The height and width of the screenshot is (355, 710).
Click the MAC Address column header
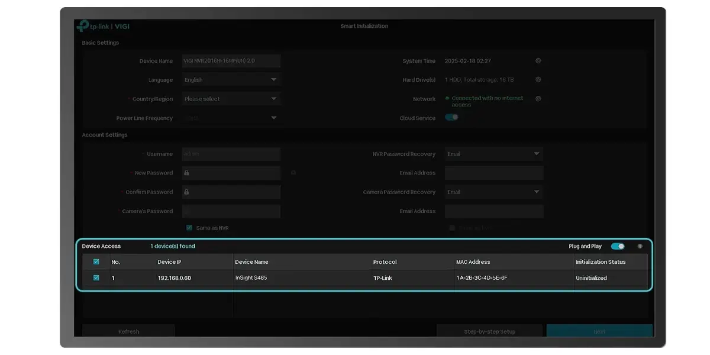tap(473, 262)
